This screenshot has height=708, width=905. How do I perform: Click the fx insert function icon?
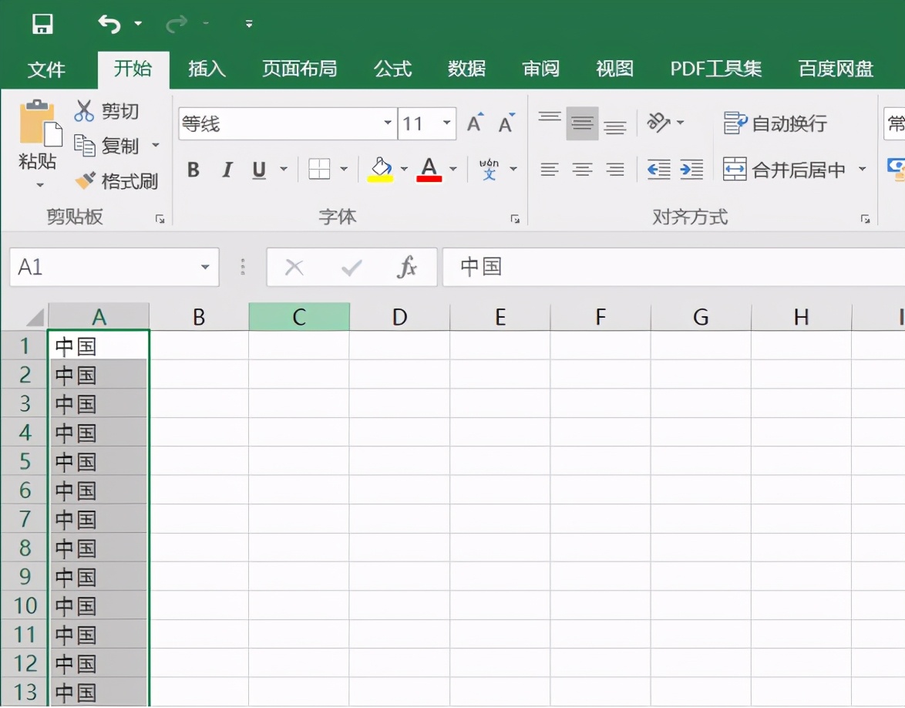(x=407, y=267)
